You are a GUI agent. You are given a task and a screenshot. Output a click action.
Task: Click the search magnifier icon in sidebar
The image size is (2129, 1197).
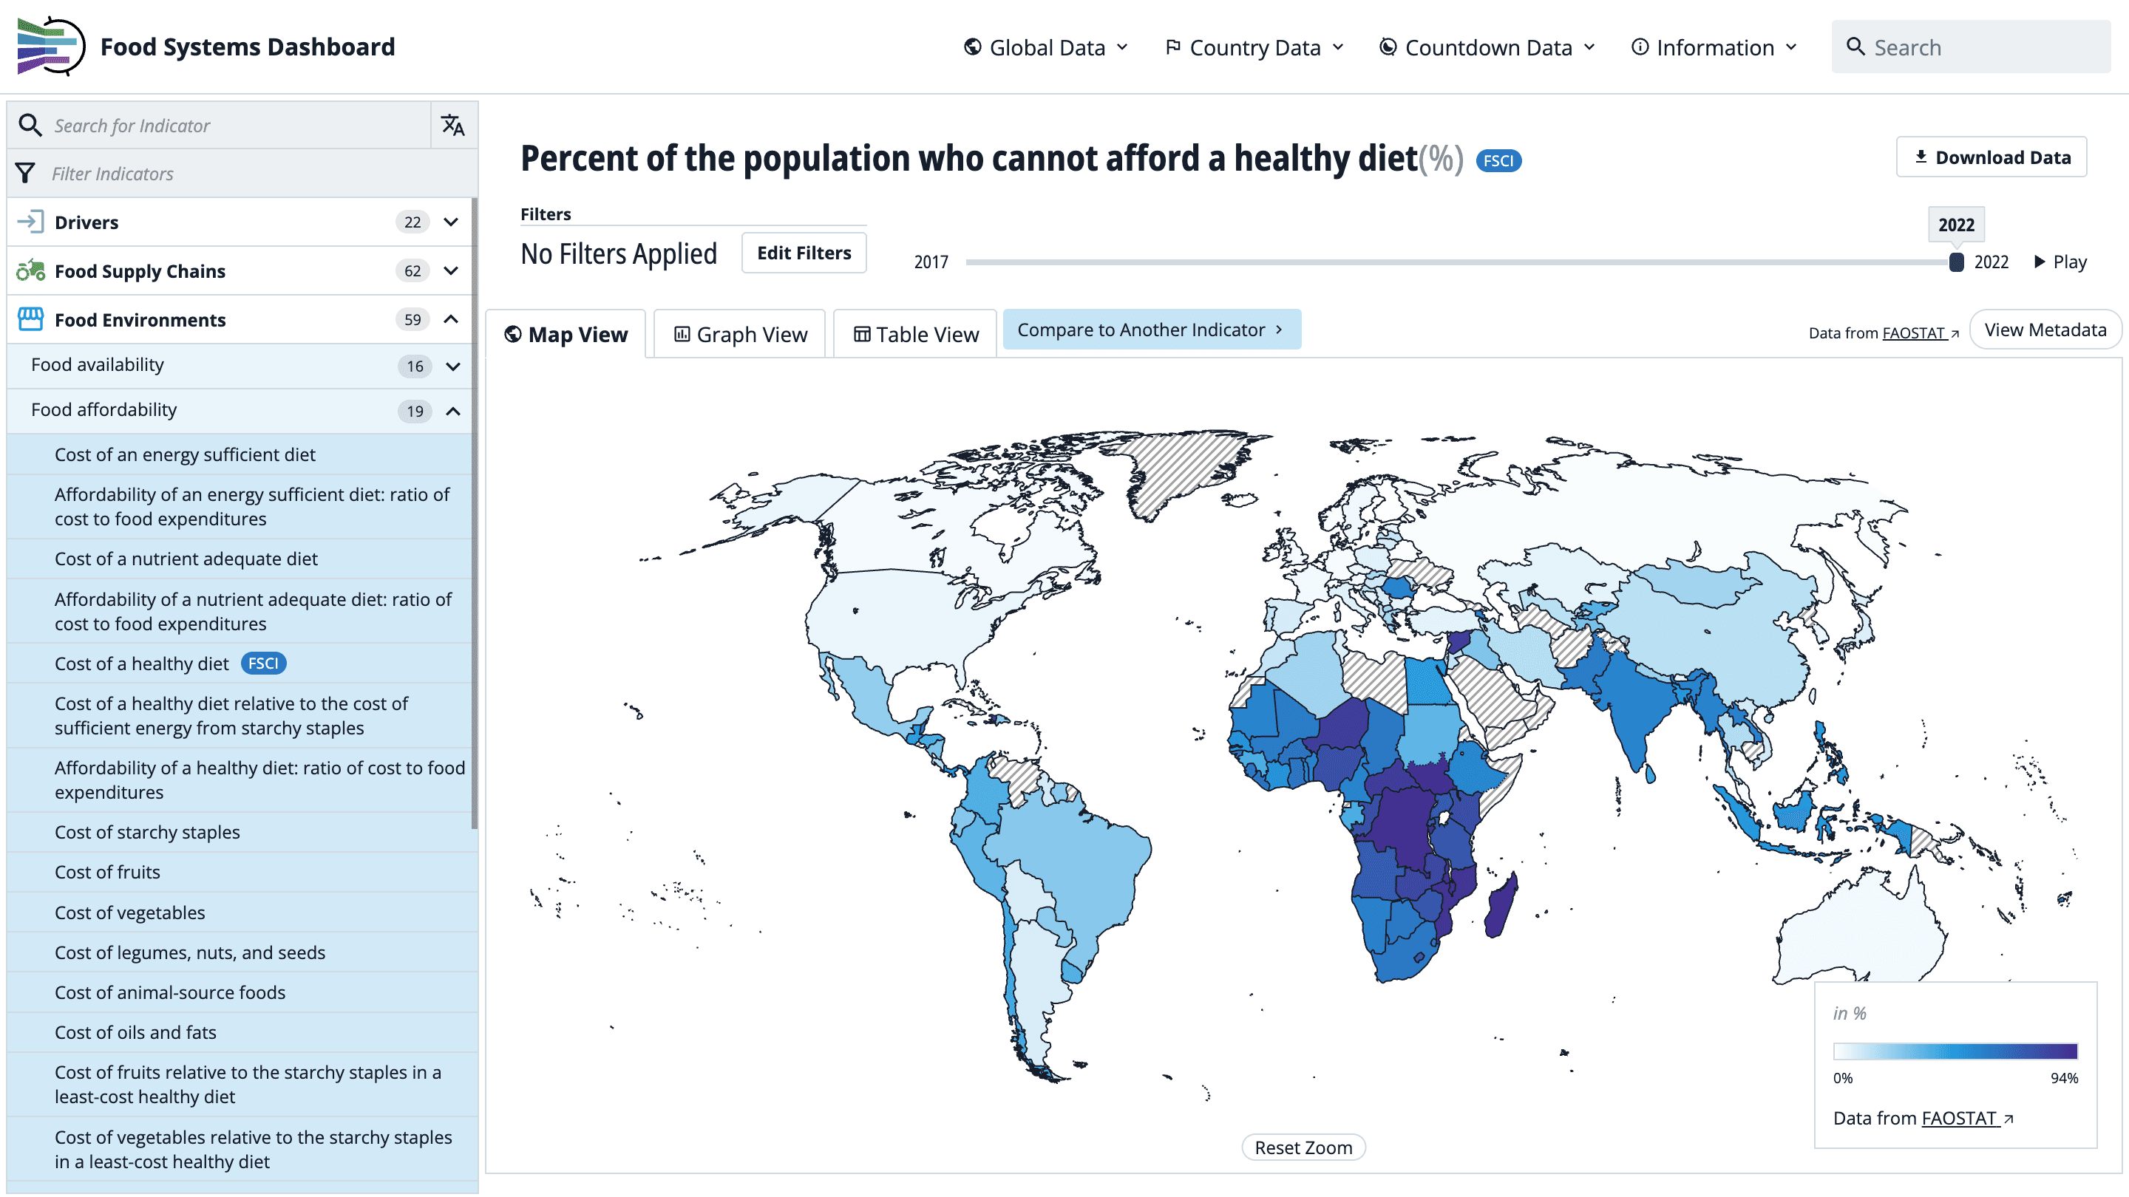pos(30,125)
